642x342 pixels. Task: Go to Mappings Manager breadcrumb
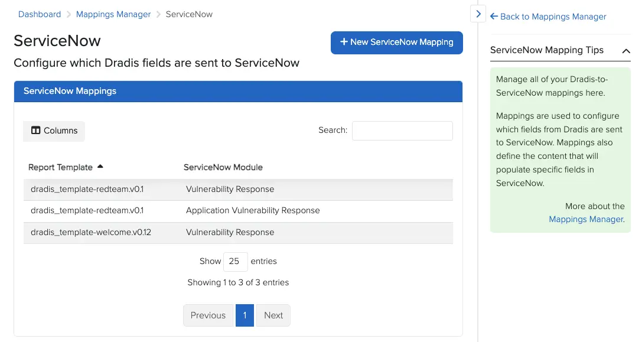(113, 14)
